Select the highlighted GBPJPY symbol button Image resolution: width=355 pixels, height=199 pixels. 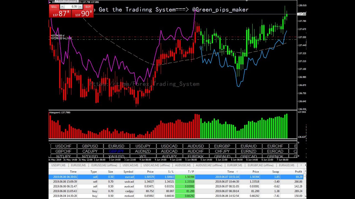tap(116, 151)
